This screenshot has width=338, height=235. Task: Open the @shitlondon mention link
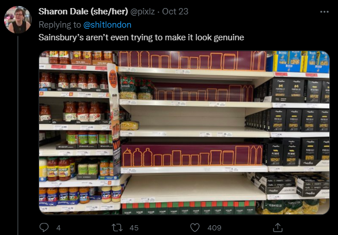pyautogui.click(x=107, y=25)
